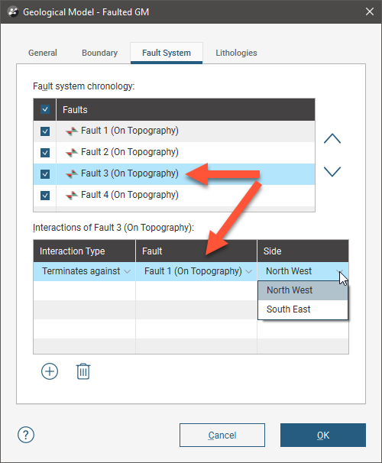Move selected fault up with arrow
This screenshot has height=463, width=382.
(x=332, y=138)
